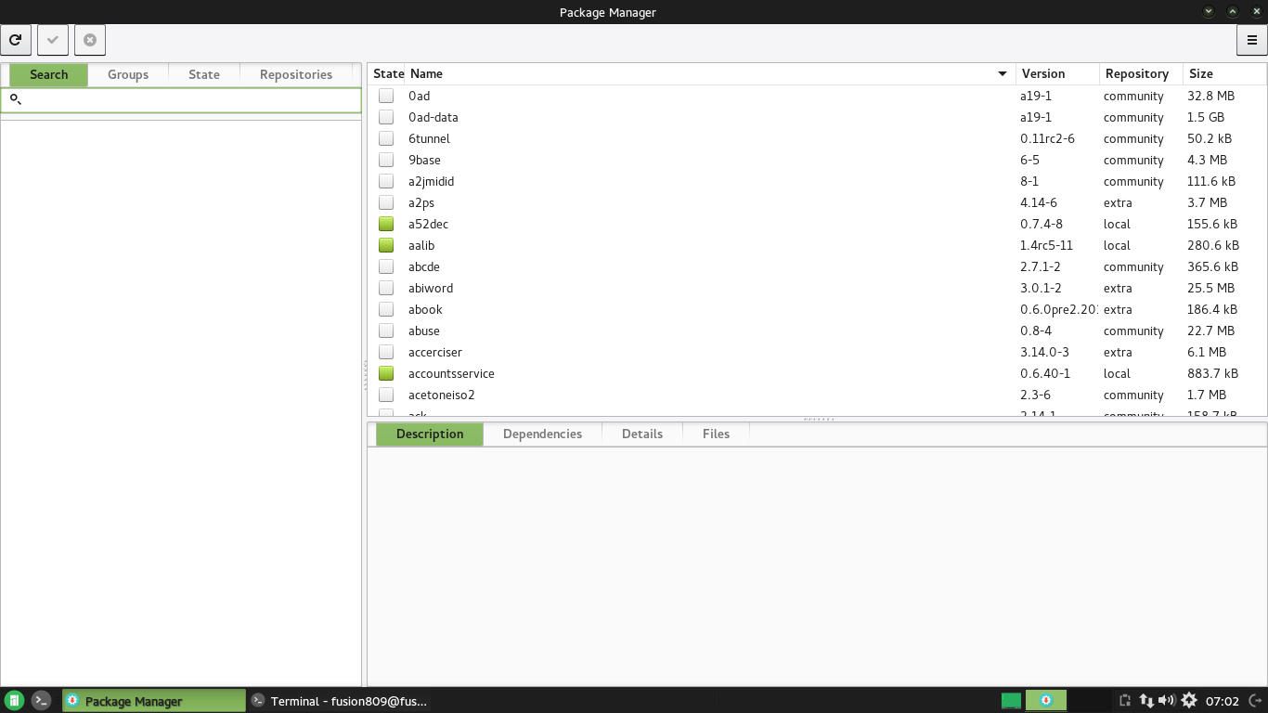The height and width of the screenshot is (713, 1268).
Task: Switch to the Terminal taskbar window
Action: click(340, 701)
